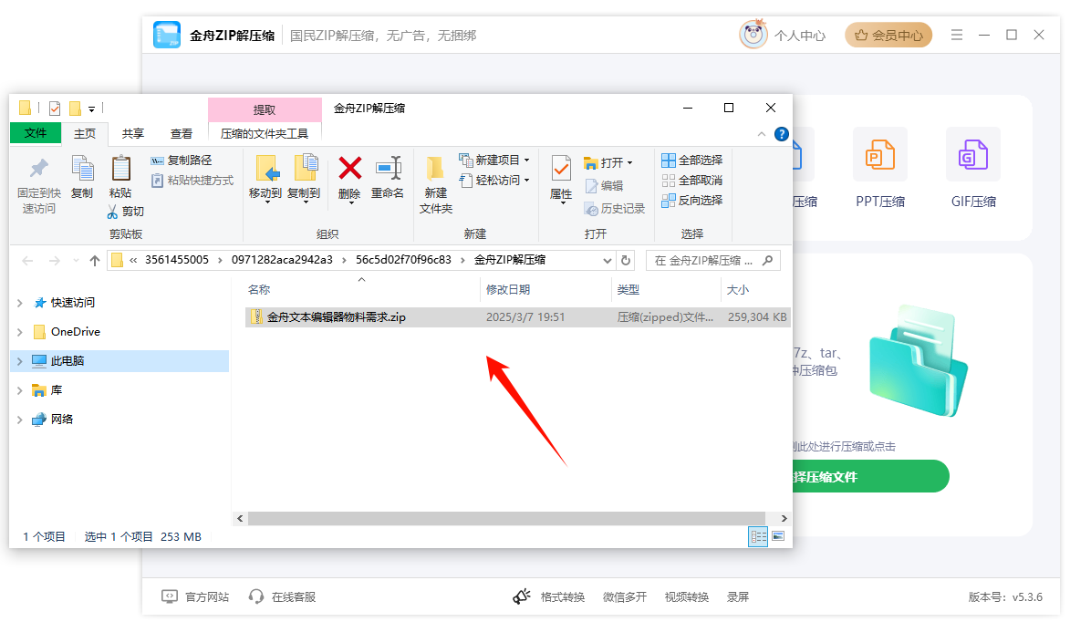Screen dimensions: 1070x622
Task: Click Paste shortcut (粘贴快捷方式) in ribbon
Action: (x=192, y=181)
